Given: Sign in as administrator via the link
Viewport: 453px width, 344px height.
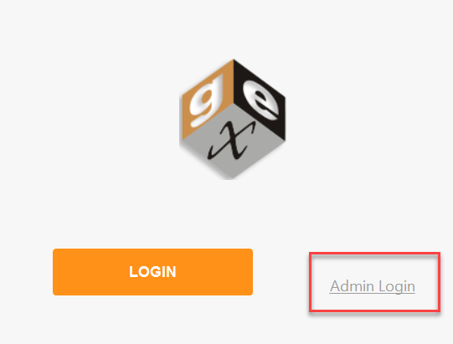Looking at the screenshot, I should tap(372, 286).
